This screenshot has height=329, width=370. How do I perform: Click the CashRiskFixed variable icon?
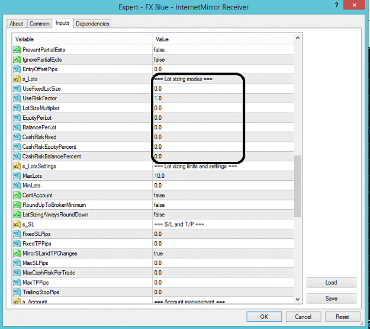17,137
